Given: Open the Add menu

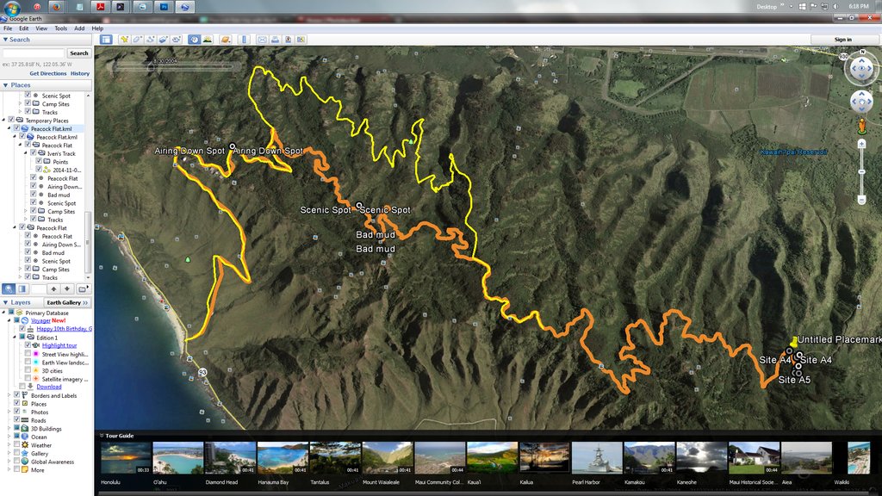Looking at the screenshot, I should tap(79, 28).
